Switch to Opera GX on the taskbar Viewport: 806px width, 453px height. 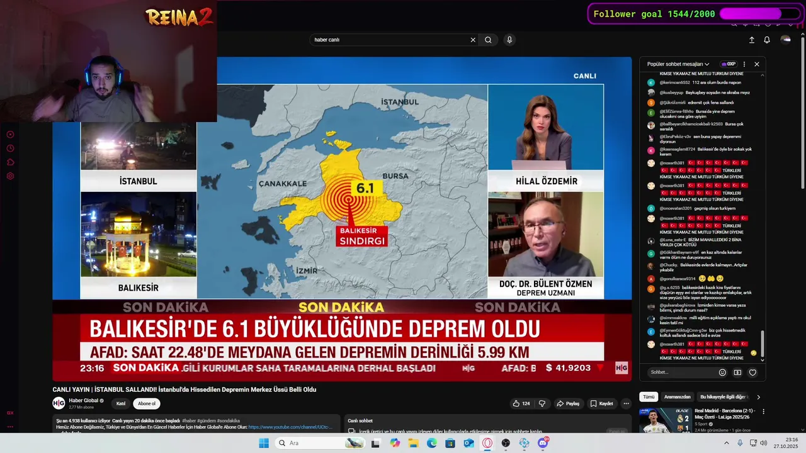[x=487, y=443]
